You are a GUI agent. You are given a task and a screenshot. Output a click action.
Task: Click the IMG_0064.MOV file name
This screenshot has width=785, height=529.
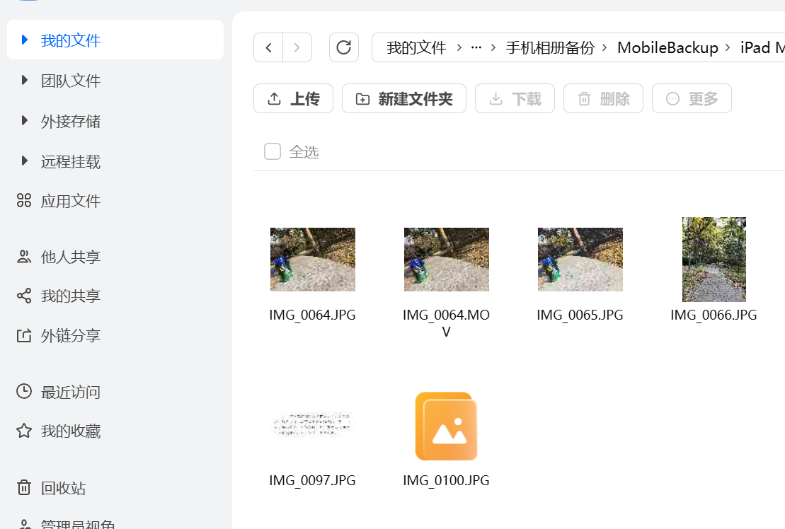click(446, 323)
